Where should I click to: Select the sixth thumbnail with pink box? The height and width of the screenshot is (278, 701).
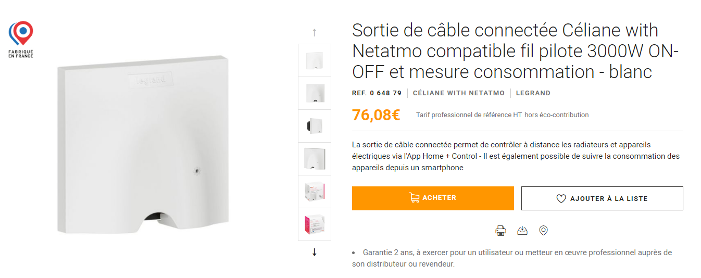pos(315,224)
